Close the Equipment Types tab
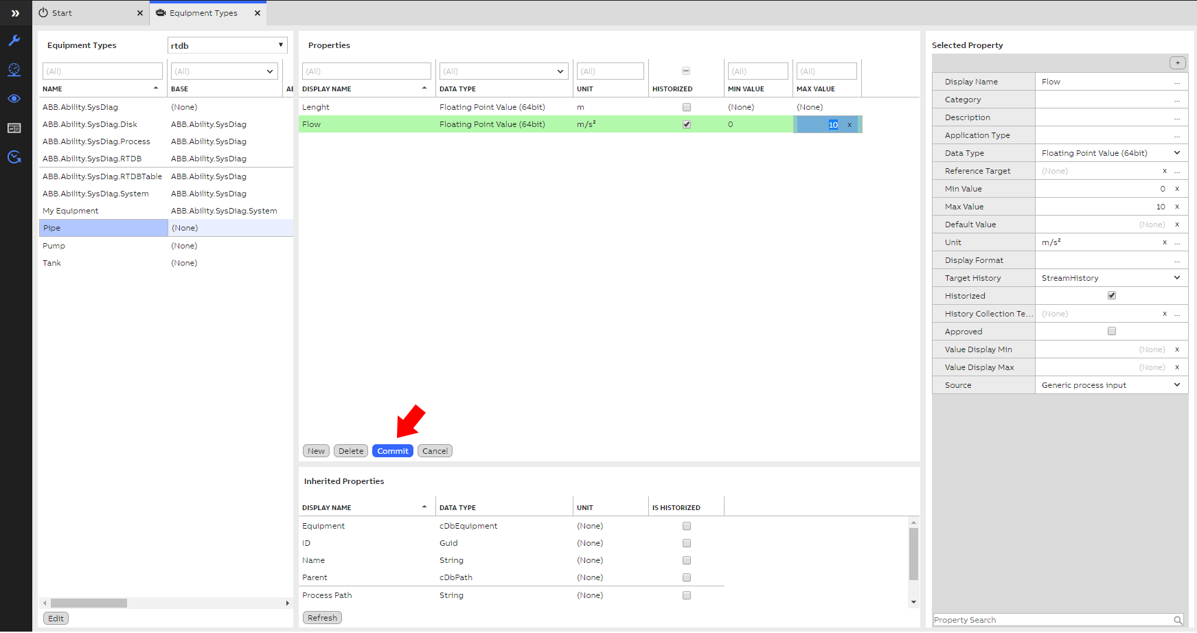This screenshot has width=1197, height=633. coord(258,13)
